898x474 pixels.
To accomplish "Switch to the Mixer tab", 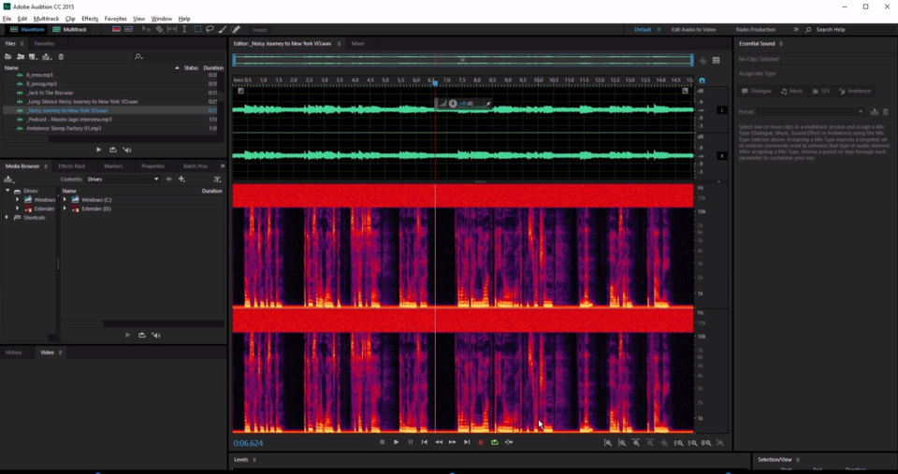I will point(358,44).
